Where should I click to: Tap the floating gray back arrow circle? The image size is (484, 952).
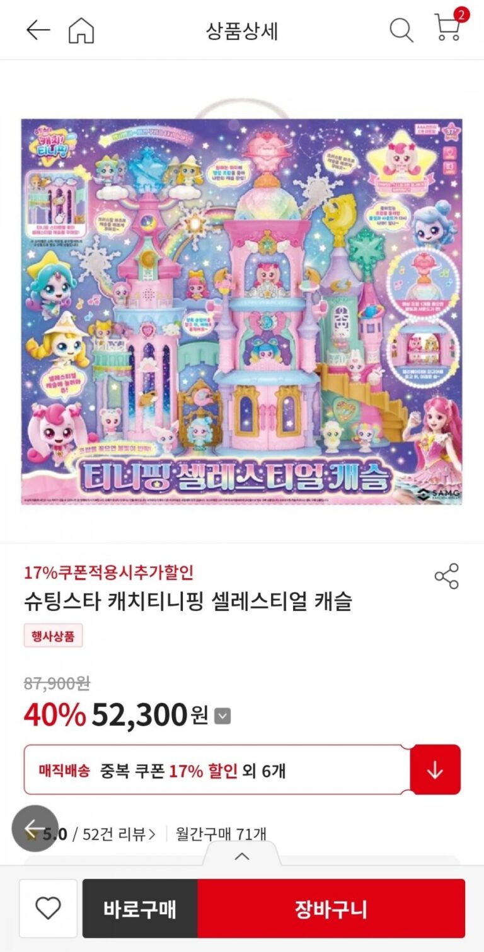[x=35, y=828]
